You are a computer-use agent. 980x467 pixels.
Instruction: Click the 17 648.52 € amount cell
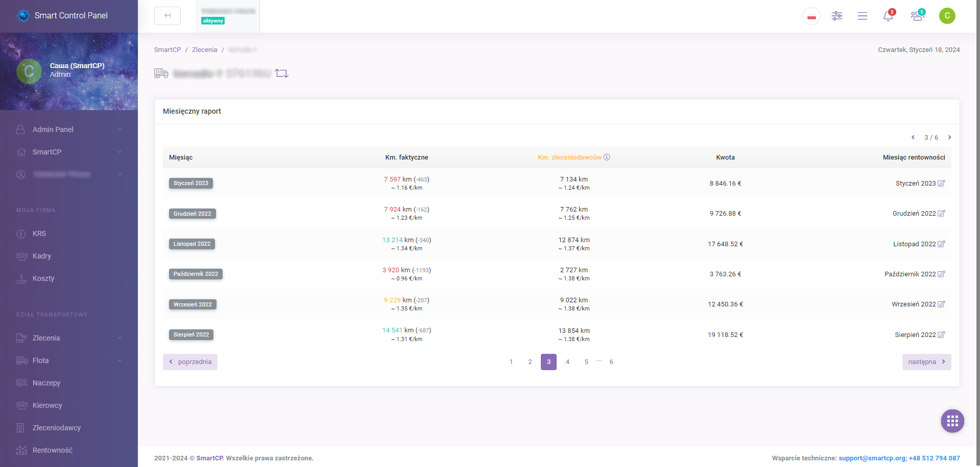pyautogui.click(x=725, y=244)
